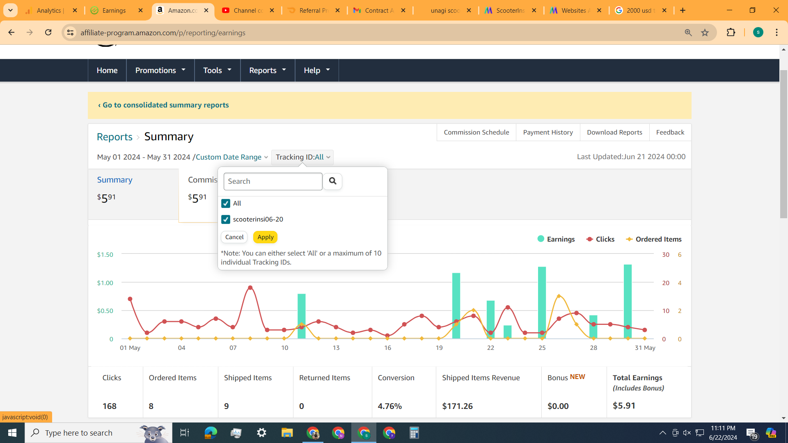Click the Reports breadcrumb link
788x443 pixels.
(115, 137)
